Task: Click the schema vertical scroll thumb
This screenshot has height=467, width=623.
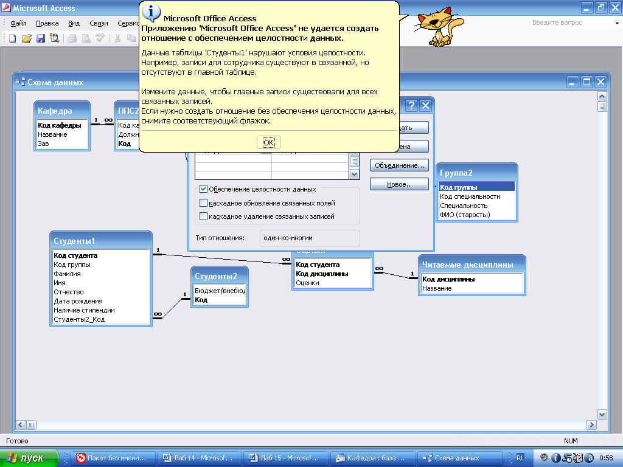Action: point(602,106)
